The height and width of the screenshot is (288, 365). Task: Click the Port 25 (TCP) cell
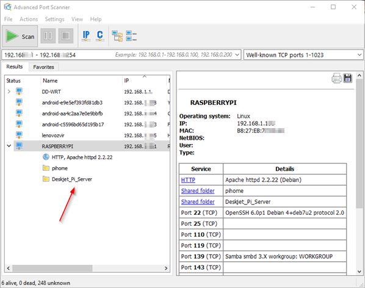coord(201,223)
